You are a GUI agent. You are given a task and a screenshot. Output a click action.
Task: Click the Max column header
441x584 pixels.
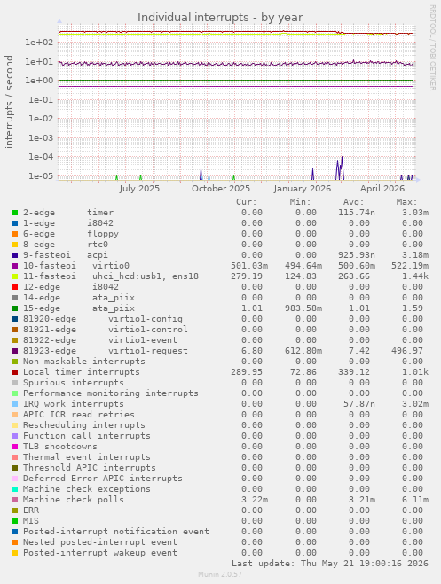pyautogui.click(x=406, y=202)
